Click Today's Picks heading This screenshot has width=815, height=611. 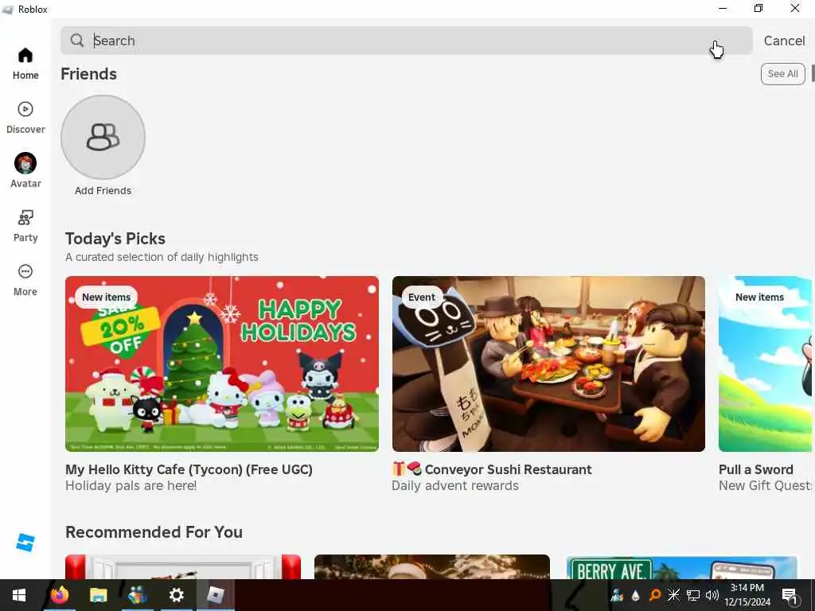[x=115, y=239]
